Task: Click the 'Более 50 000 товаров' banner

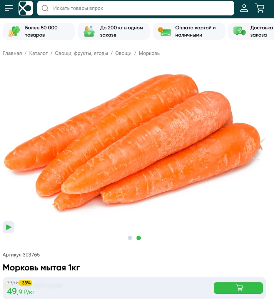Action: [39, 31]
